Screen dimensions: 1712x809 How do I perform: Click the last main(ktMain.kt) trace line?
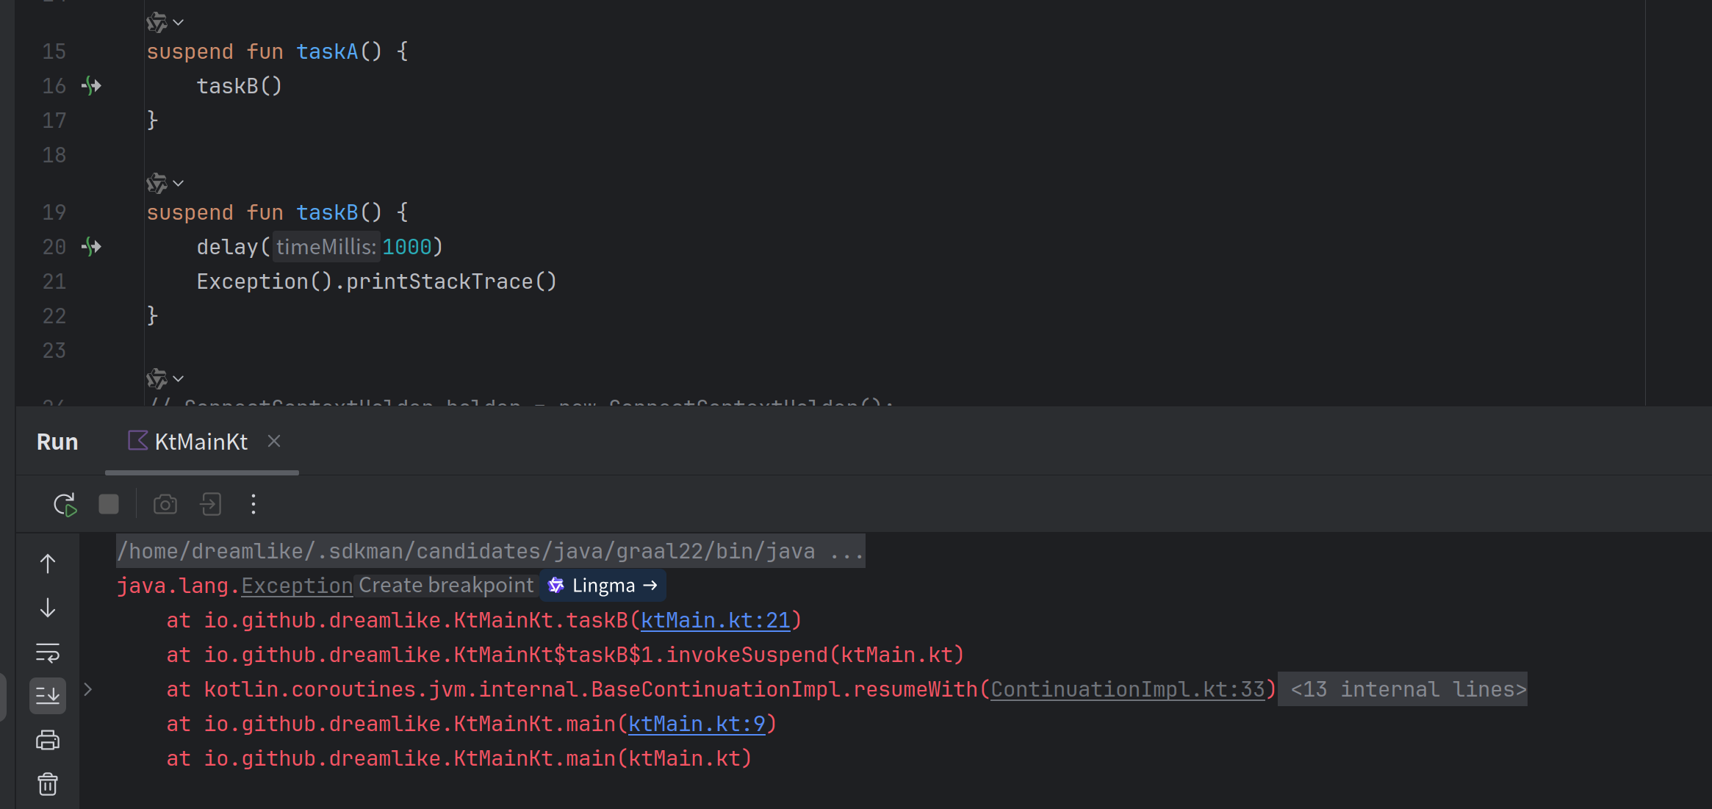tap(459, 758)
